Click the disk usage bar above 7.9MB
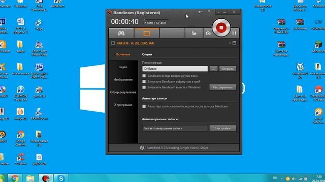The height and width of the screenshot is (182, 325). pyautogui.click(x=156, y=19)
